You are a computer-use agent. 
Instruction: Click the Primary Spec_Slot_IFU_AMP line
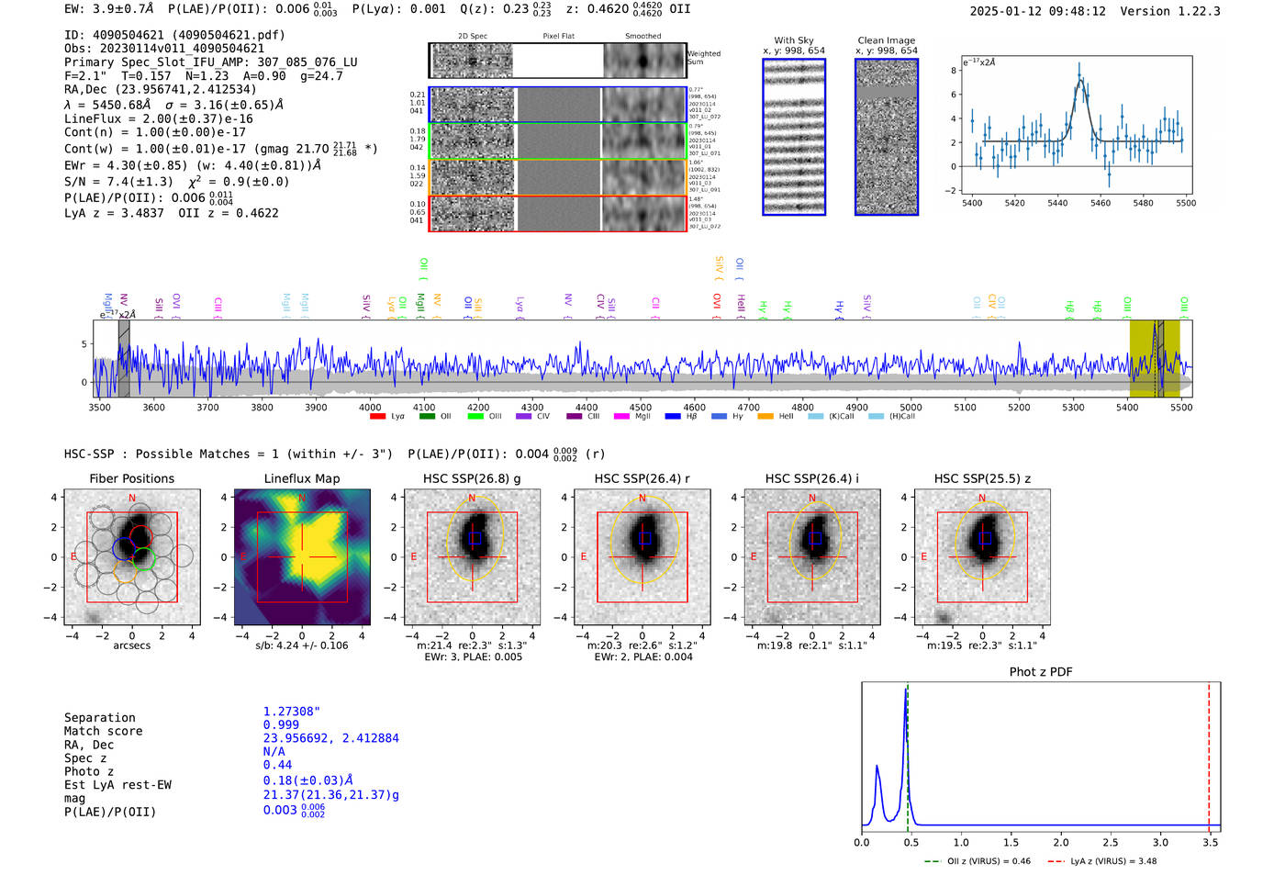pos(211,62)
